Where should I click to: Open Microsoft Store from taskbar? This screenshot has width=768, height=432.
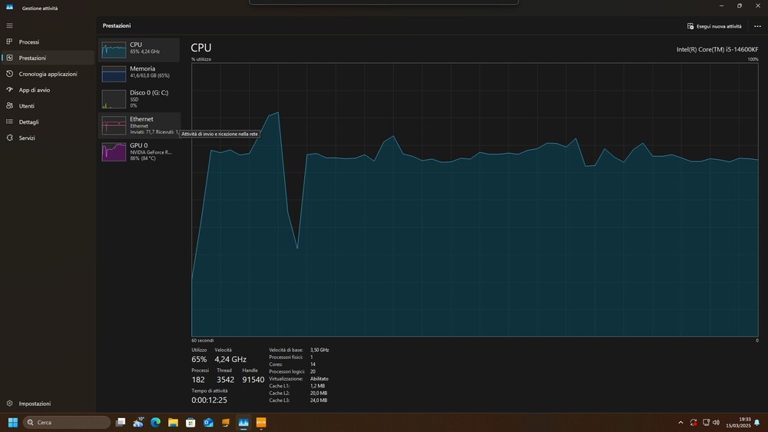[190, 422]
